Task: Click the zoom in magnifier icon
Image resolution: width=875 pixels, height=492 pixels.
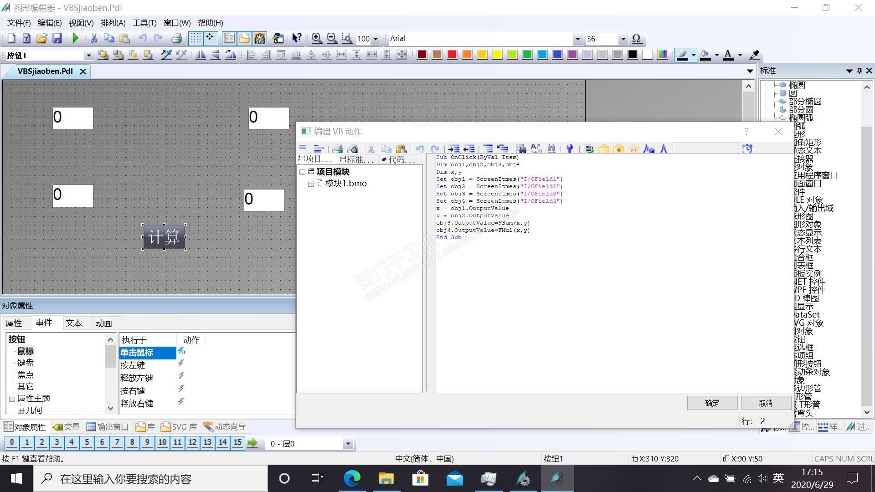Action: click(x=316, y=39)
